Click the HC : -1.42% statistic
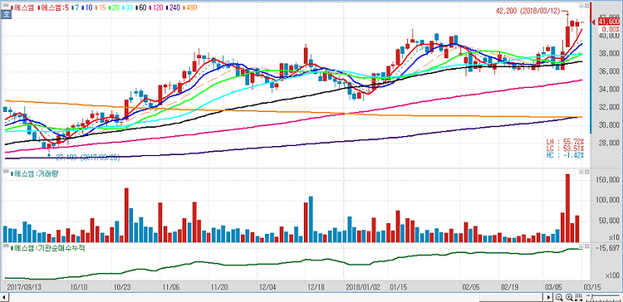The image size is (623, 302). 565,155
